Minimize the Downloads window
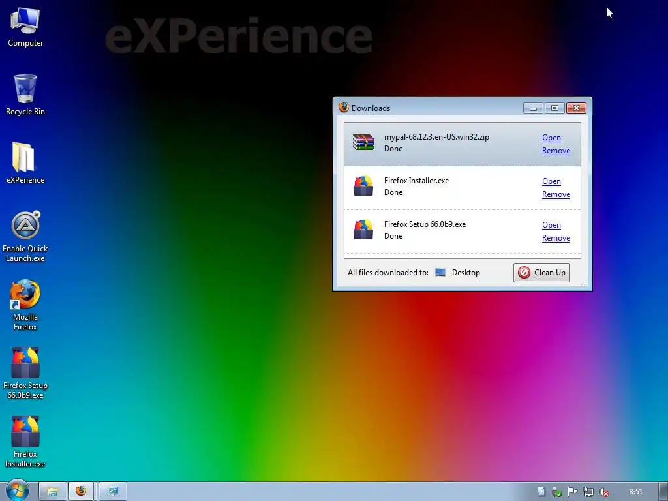 click(x=533, y=108)
